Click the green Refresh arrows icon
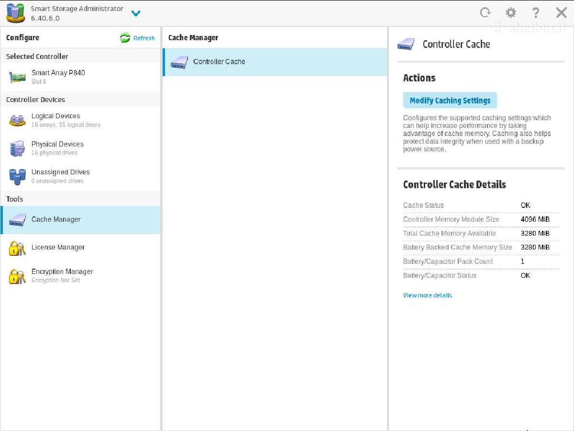 tap(125, 38)
